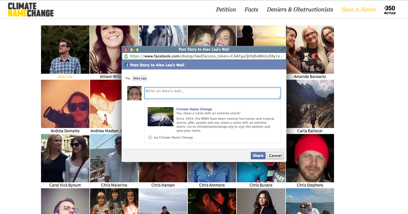Select Carol Vick Bynum's photo
The image size is (408, 214).
[65, 158]
